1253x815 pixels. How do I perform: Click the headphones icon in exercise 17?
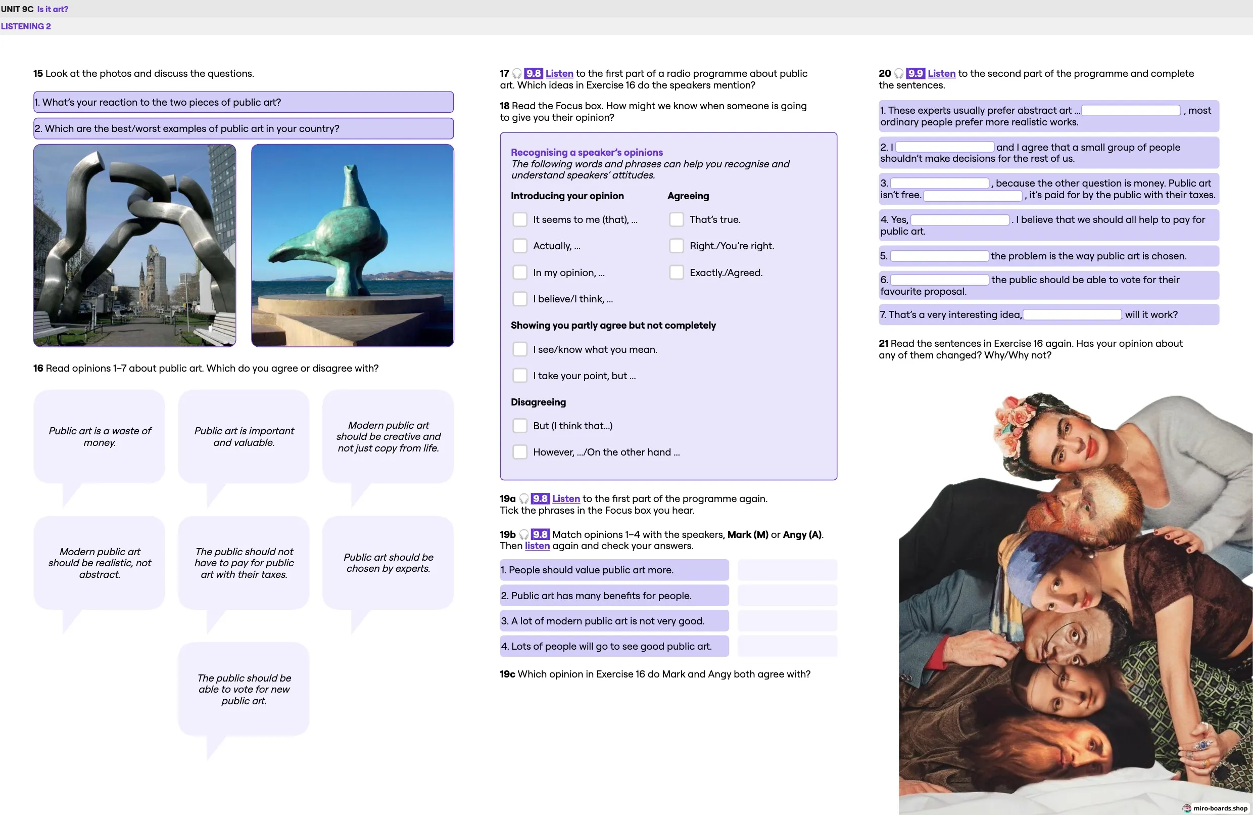pos(516,74)
